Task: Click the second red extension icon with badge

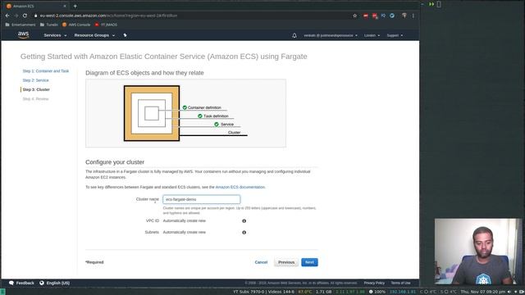Action: pos(375,16)
